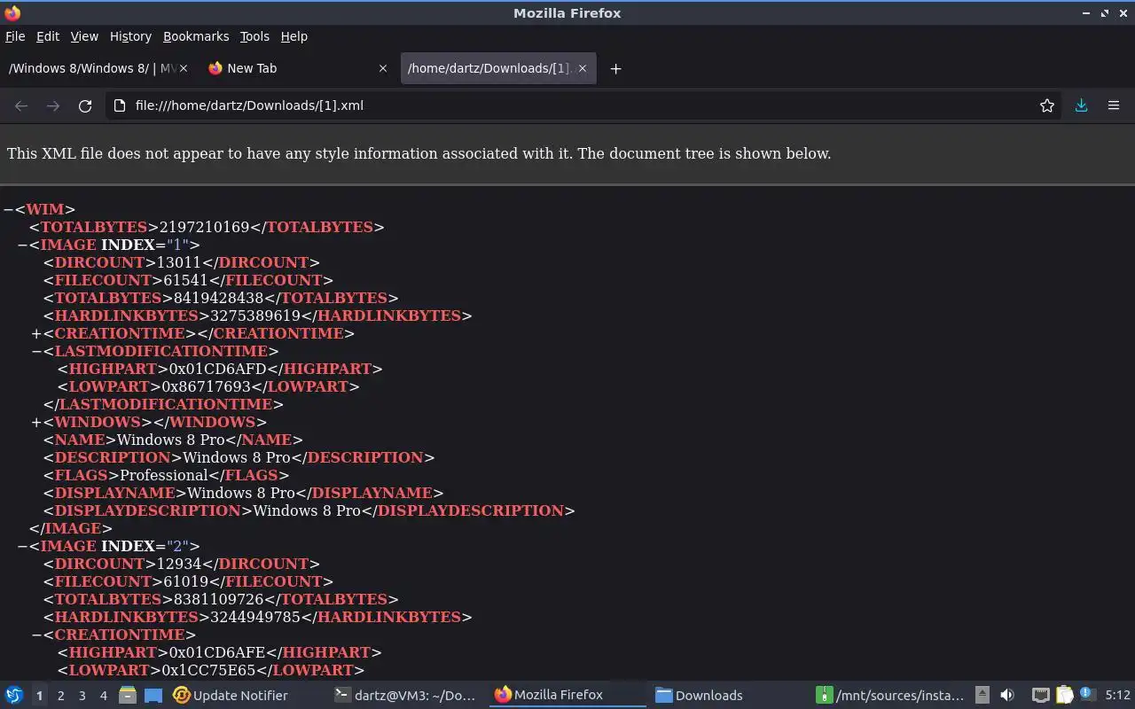Screen dimensions: 1135x709
Task: Click HIGHPART value 0x01CD6AFD
Action: click(218, 369)
